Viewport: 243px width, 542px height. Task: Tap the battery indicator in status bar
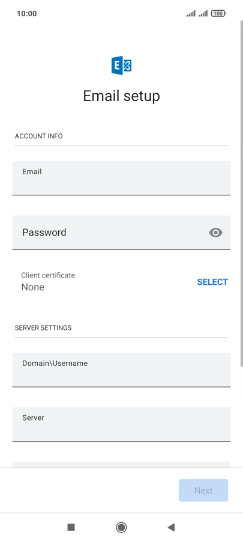point(218,13)
